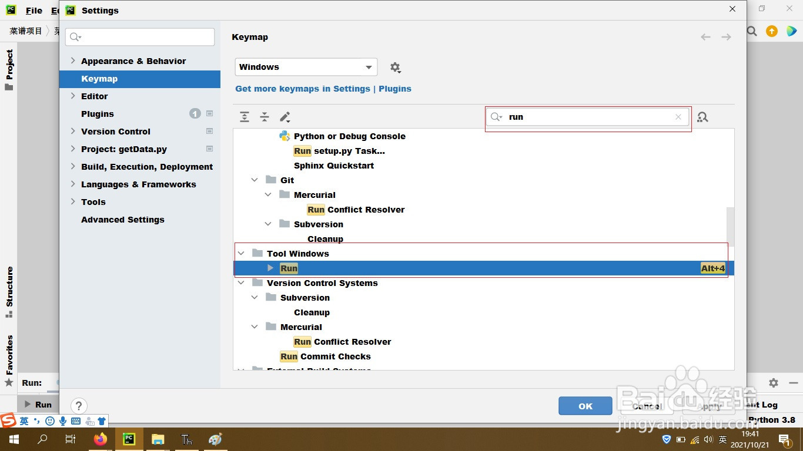Open the notification center icon
Image resolution: width=803 pixels, height=451 pixels.
tap(784, 439)
